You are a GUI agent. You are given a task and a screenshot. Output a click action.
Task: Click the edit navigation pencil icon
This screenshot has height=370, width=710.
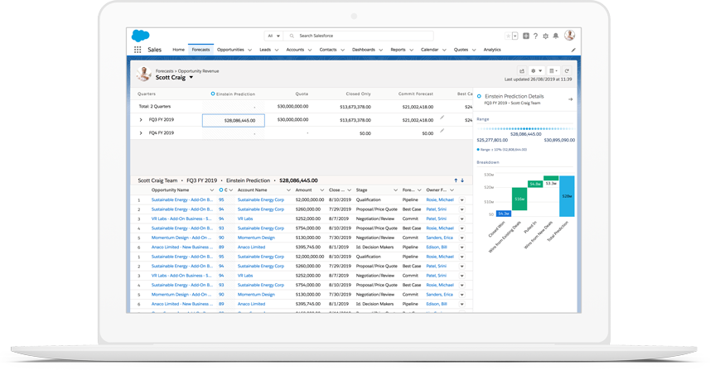[x=573, y=50]
